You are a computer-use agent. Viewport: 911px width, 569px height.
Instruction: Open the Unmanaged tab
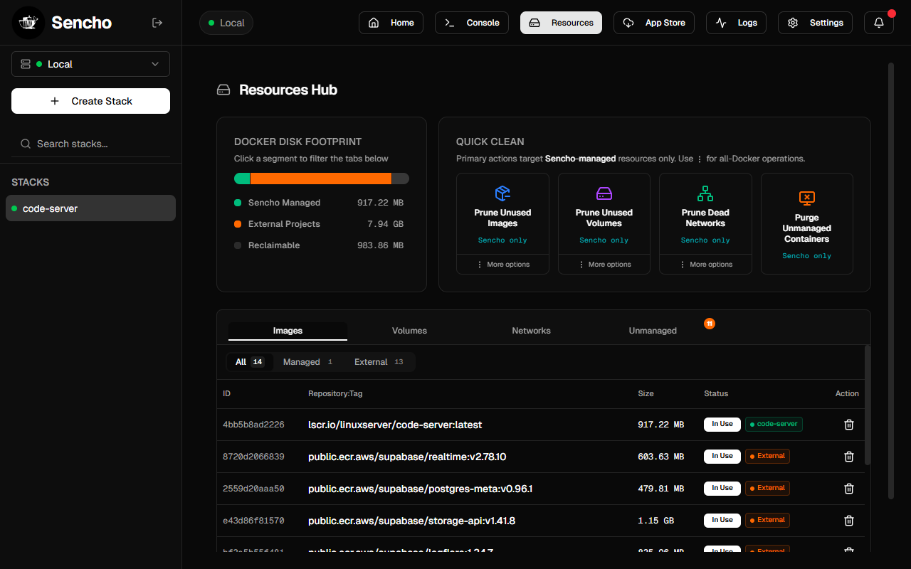click(653, 331)
